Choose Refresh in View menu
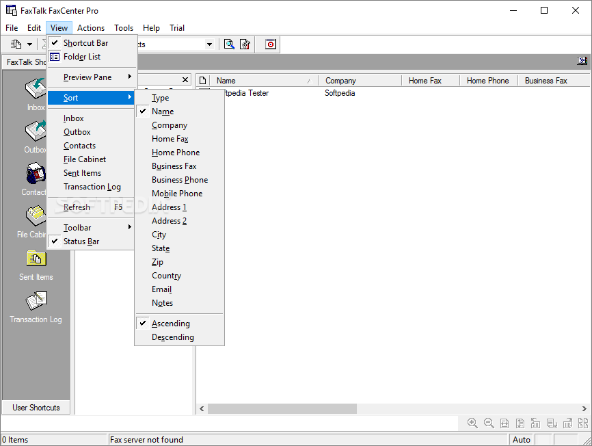Screen dimensions: 592x446 pyautogui.click(x=91, y=207)
